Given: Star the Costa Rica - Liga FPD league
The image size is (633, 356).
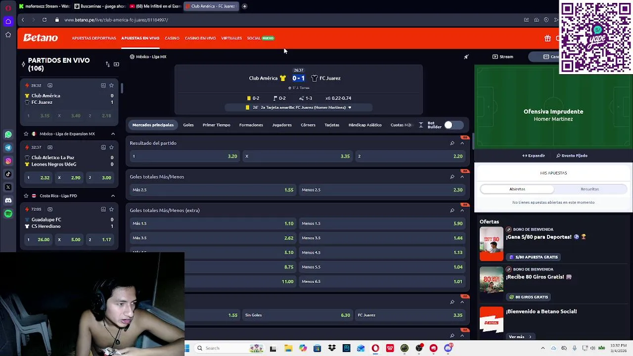Looking at the screenshot, I should (26, 195).
